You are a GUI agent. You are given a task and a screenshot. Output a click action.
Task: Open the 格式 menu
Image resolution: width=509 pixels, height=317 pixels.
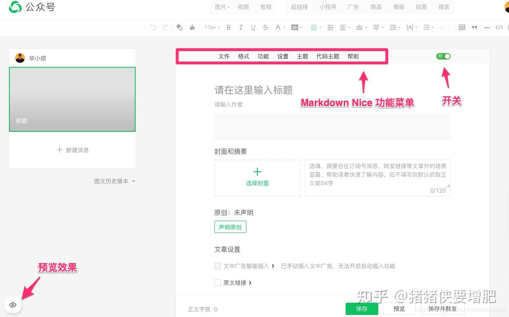[x=243, y=56]
